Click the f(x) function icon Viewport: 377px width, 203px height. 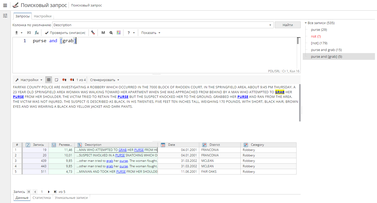click(37, 33)
